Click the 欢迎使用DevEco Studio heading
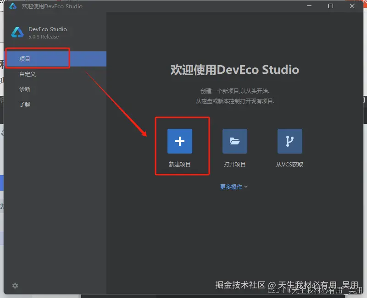Screen dimensions: 367x298 click(x=235, y=70)
